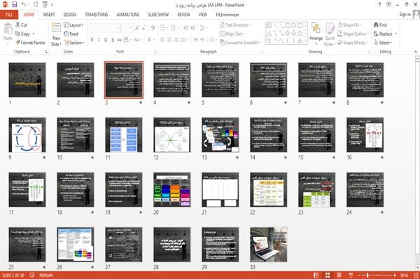
Task: Switch to Normal view in status bar
Action: tap(316, 275)
